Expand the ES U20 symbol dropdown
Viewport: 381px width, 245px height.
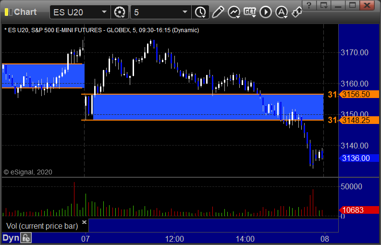(104, 12)
